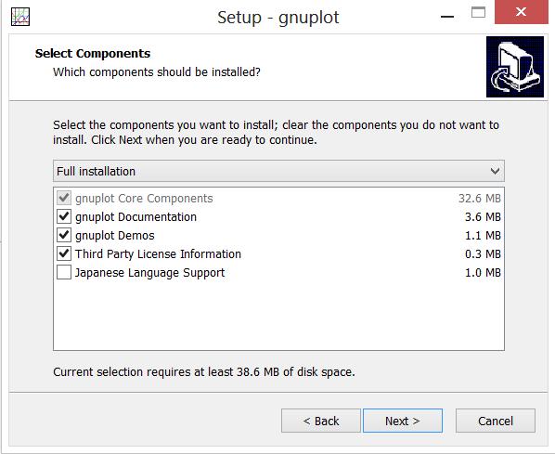The width and height of the screenshot is (555, 454).
Task: Go back with the < Back button
Action: [x=321, y=421]
